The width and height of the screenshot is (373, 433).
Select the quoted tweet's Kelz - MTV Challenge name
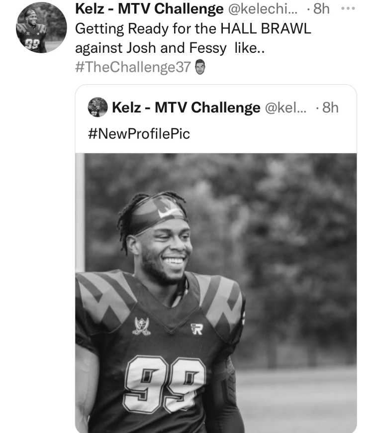coord(186,108)
